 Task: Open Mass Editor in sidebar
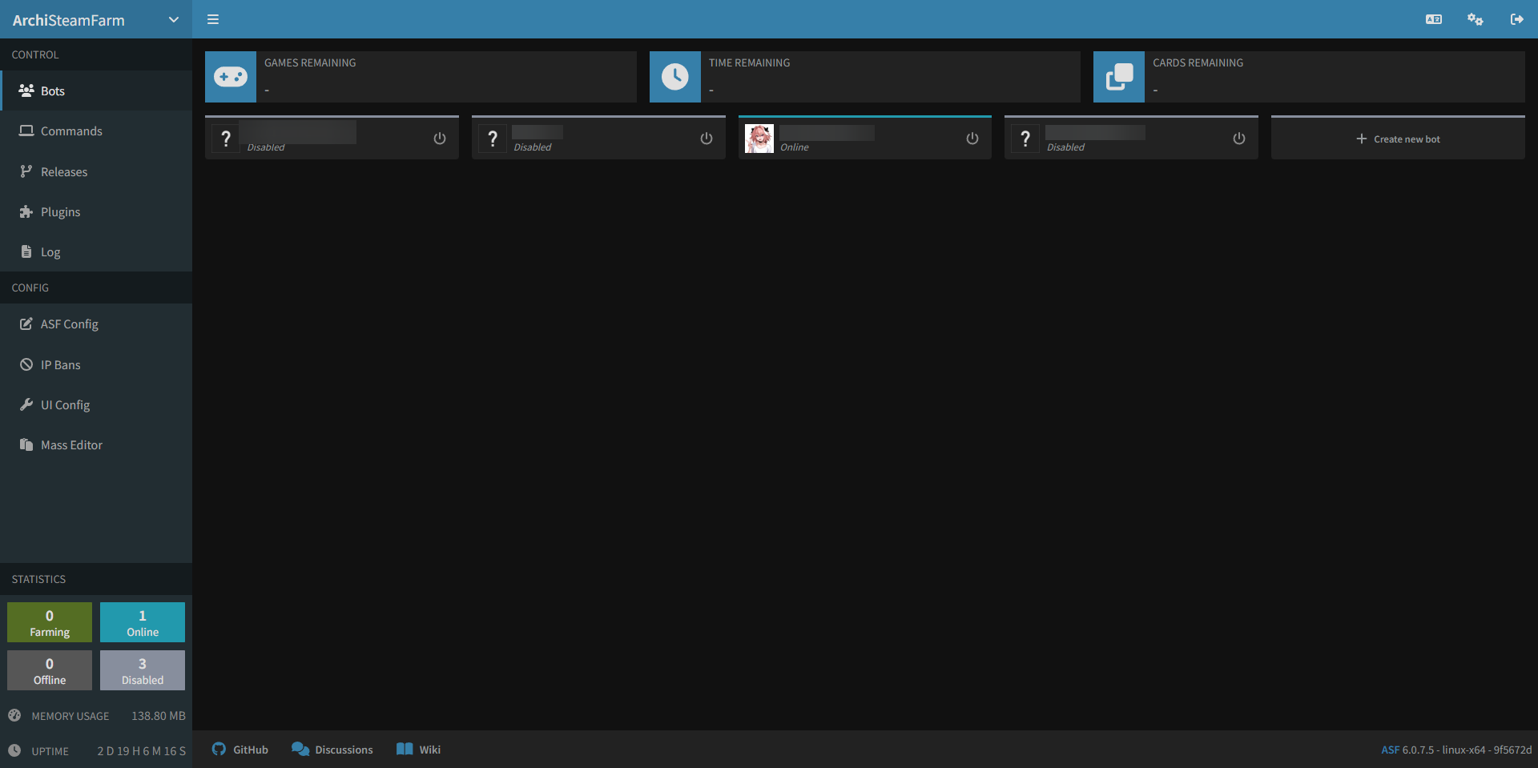(x=96, y=445)
